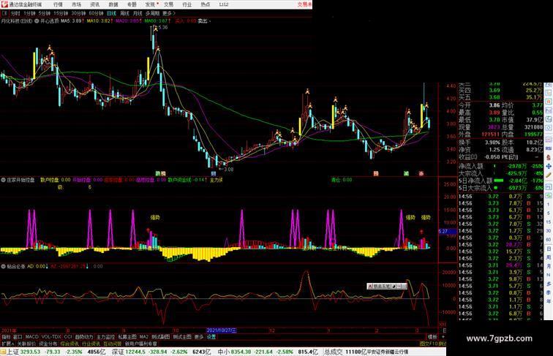Click the 强势 label near indicator peak at 440

pyautogui.click(x=155, y=218)
